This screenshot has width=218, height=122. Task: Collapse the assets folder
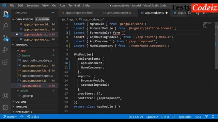pyautogui.click(x=18, y=91)
